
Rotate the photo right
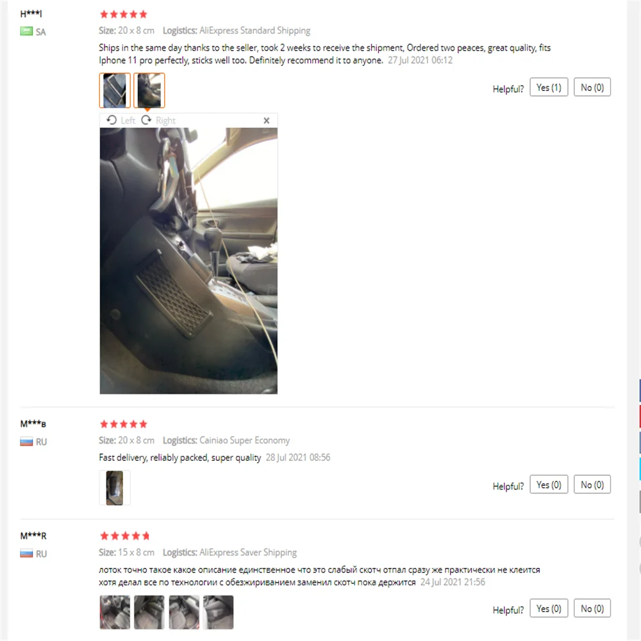pyautogui.click(x=158, y=121)
